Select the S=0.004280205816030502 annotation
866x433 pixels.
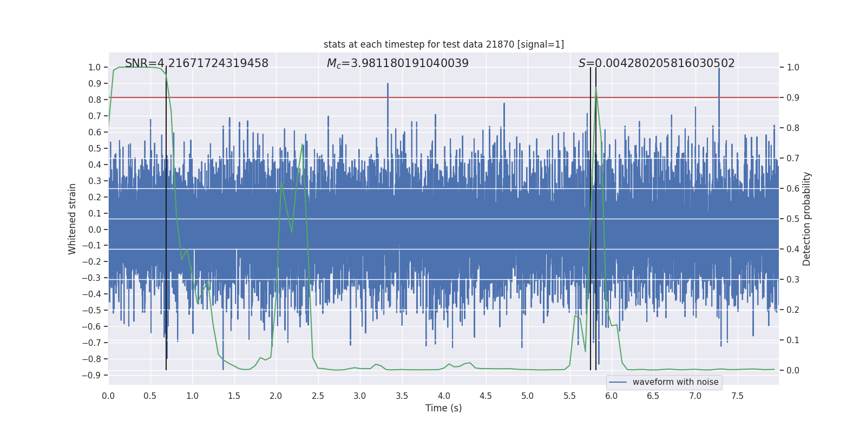[x=657, y=63]
